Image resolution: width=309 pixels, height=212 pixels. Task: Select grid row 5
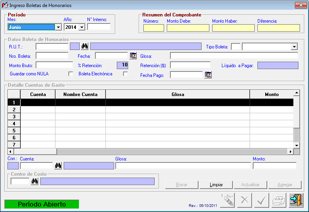(150, 131)
